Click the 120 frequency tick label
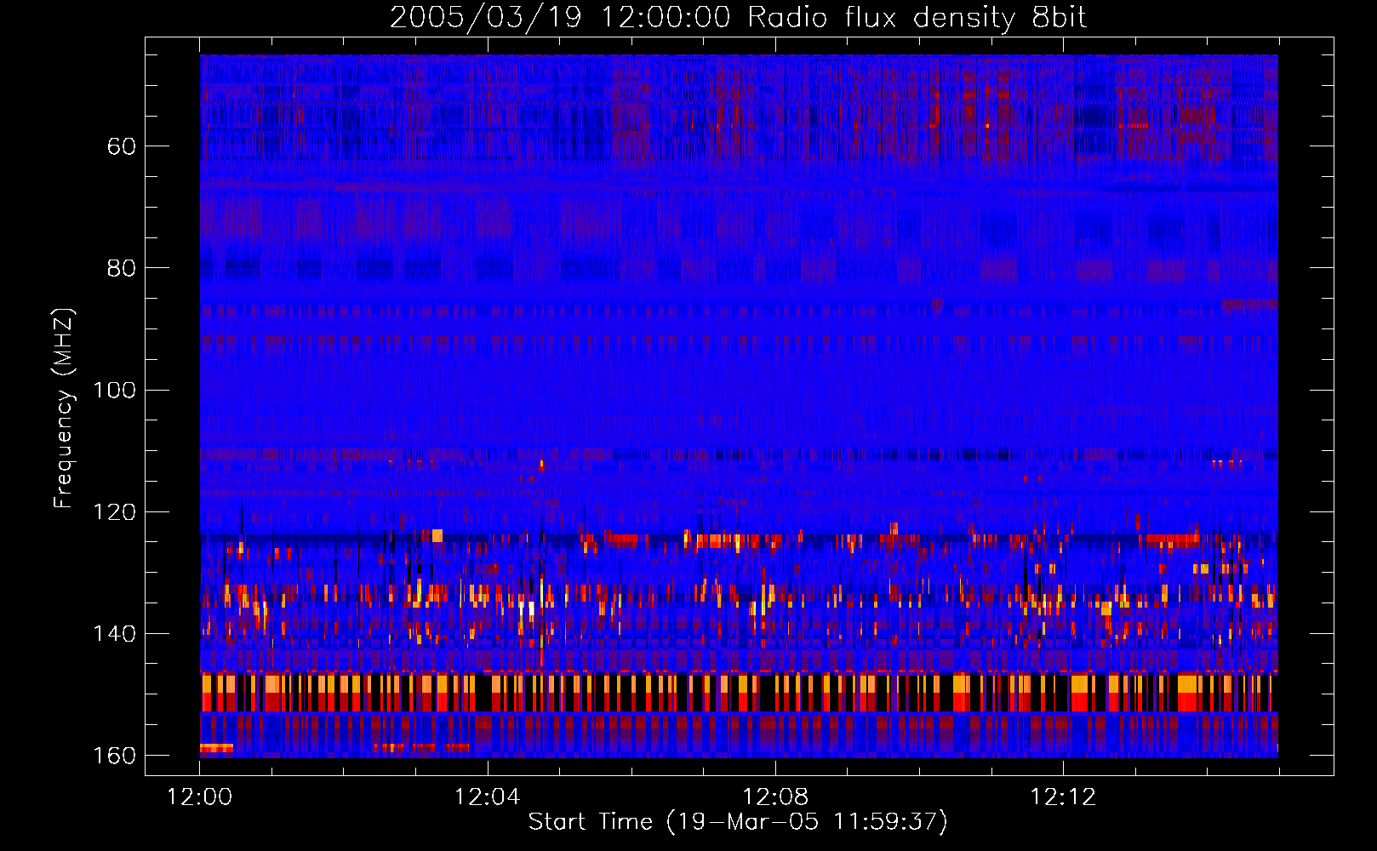This screenshot has height=851, width=1377. coord(114,511)
